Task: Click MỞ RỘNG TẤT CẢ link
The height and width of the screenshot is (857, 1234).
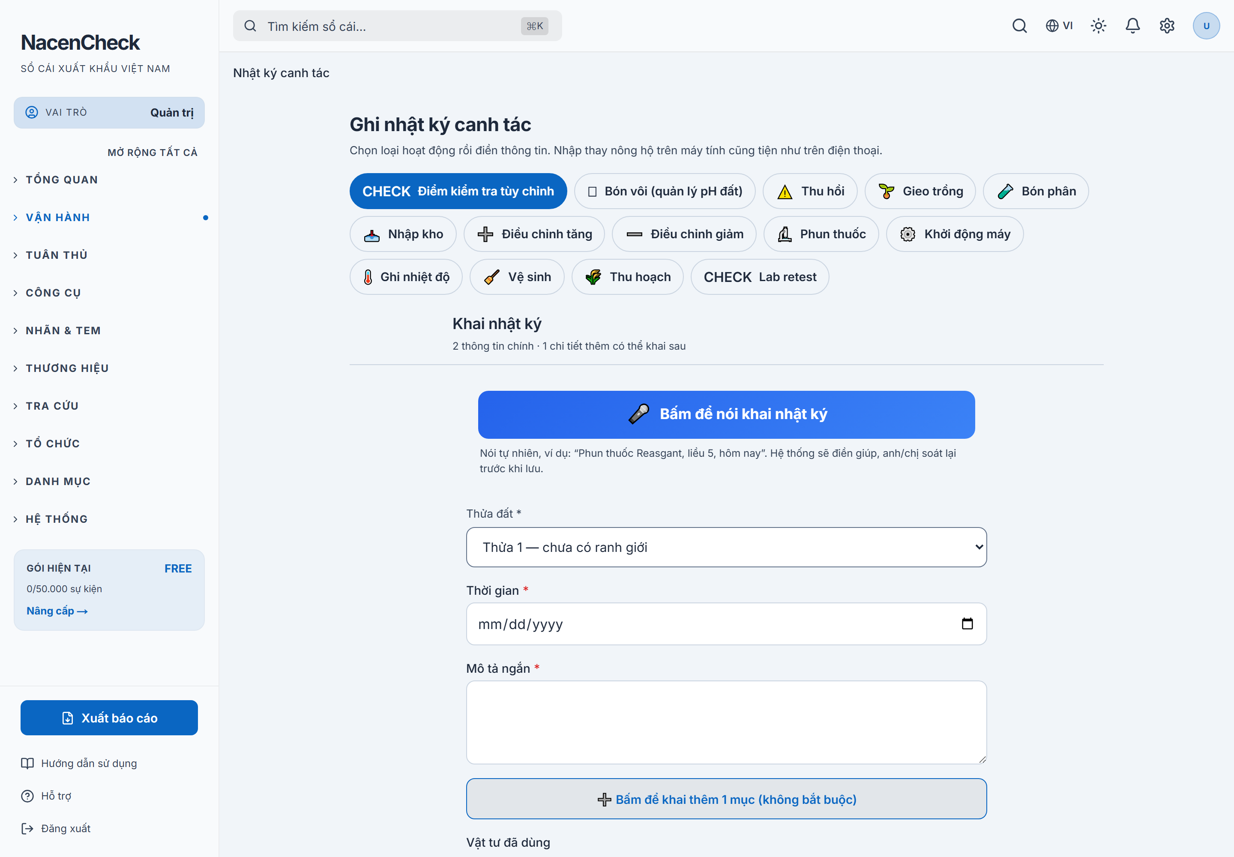Action: pyautogui.click(x=153, y=153)
